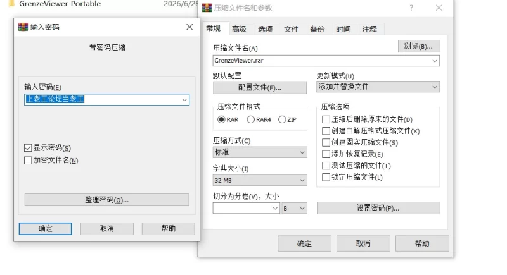Switch to 文件 tab
The image size is (507, 275).
tap(292, 29)
